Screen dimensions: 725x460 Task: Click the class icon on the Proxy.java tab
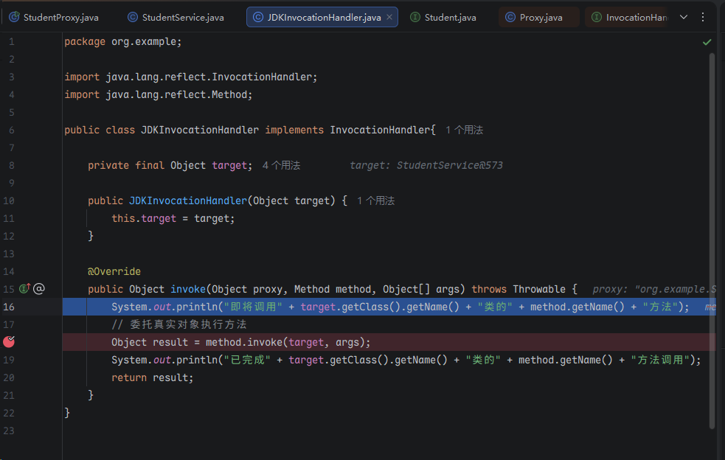(510, 17)
